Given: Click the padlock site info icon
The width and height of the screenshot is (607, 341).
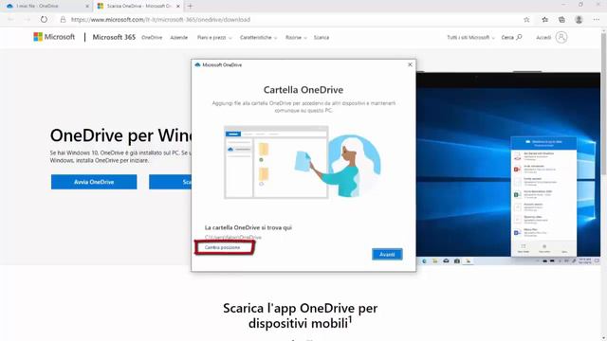Looking at the screenshot, I should [63, 19].
